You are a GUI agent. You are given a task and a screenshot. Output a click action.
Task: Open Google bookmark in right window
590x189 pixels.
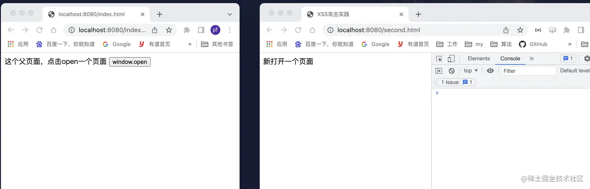coord(375,44)
